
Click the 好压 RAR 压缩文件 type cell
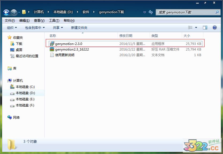pyautogui.click(x=165, y=49)
